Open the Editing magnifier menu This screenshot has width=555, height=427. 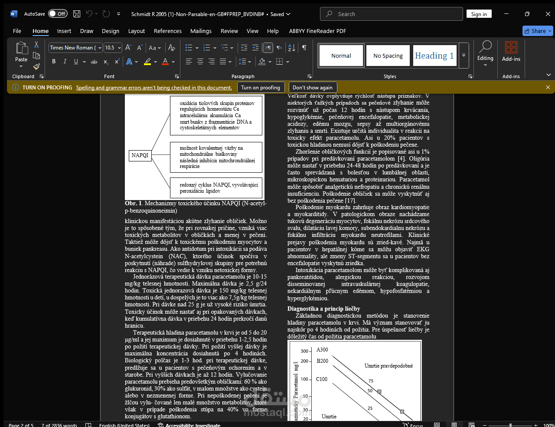(x=485, y=53)
